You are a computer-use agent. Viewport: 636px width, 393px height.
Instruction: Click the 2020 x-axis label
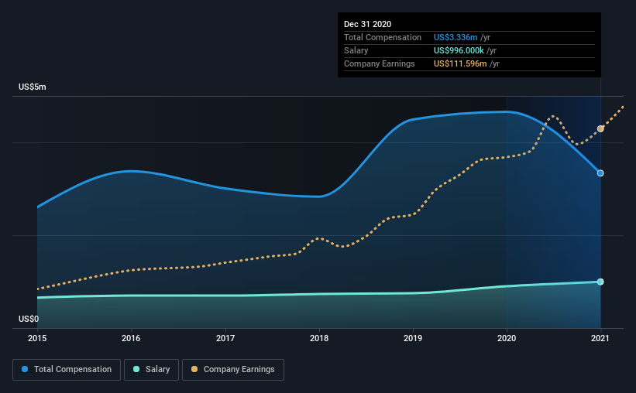click(507, 338)
